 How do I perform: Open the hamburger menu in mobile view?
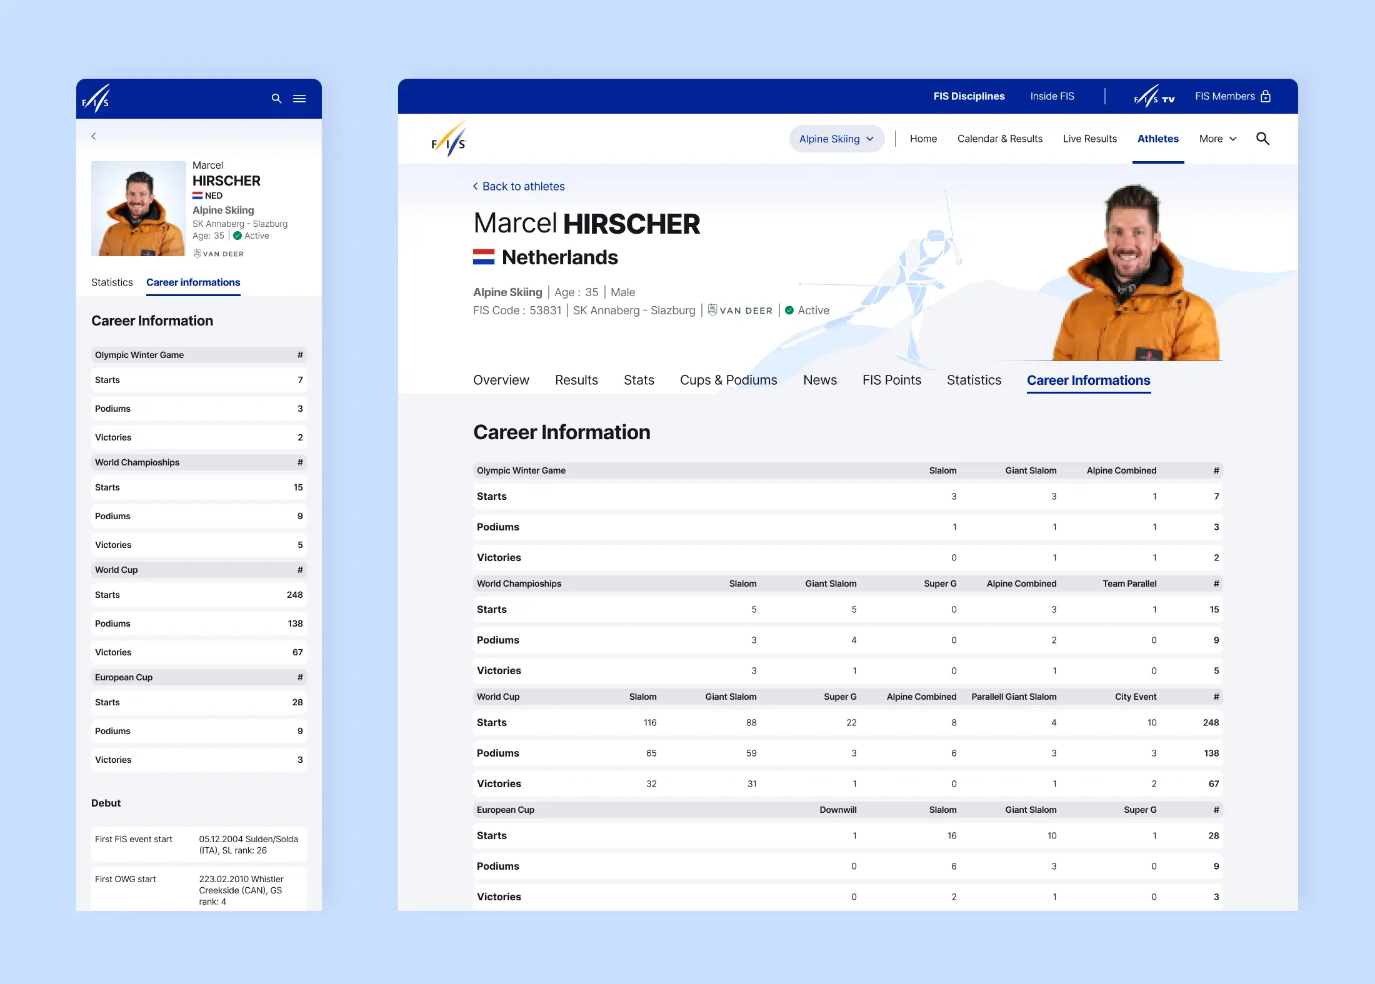pos(299,99)
